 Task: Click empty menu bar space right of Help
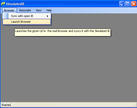94,10
